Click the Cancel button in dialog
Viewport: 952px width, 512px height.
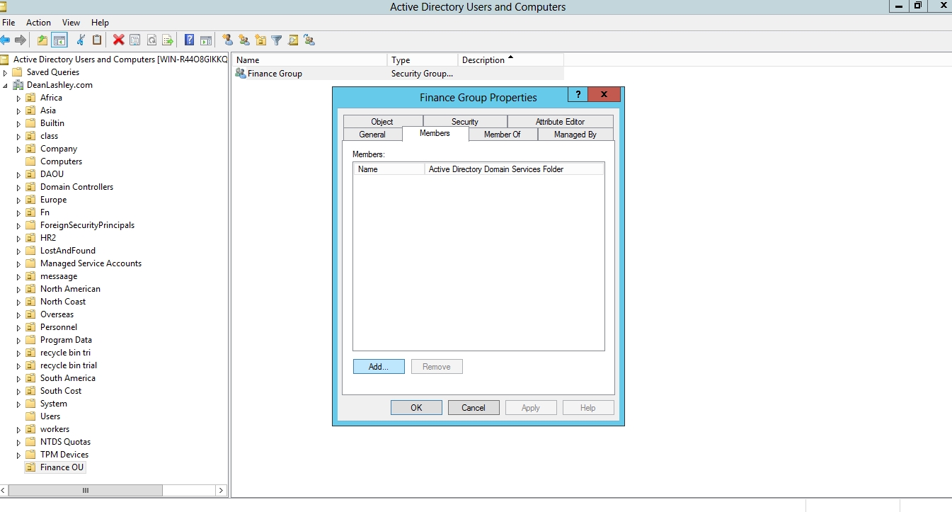[x=474, y=408]
